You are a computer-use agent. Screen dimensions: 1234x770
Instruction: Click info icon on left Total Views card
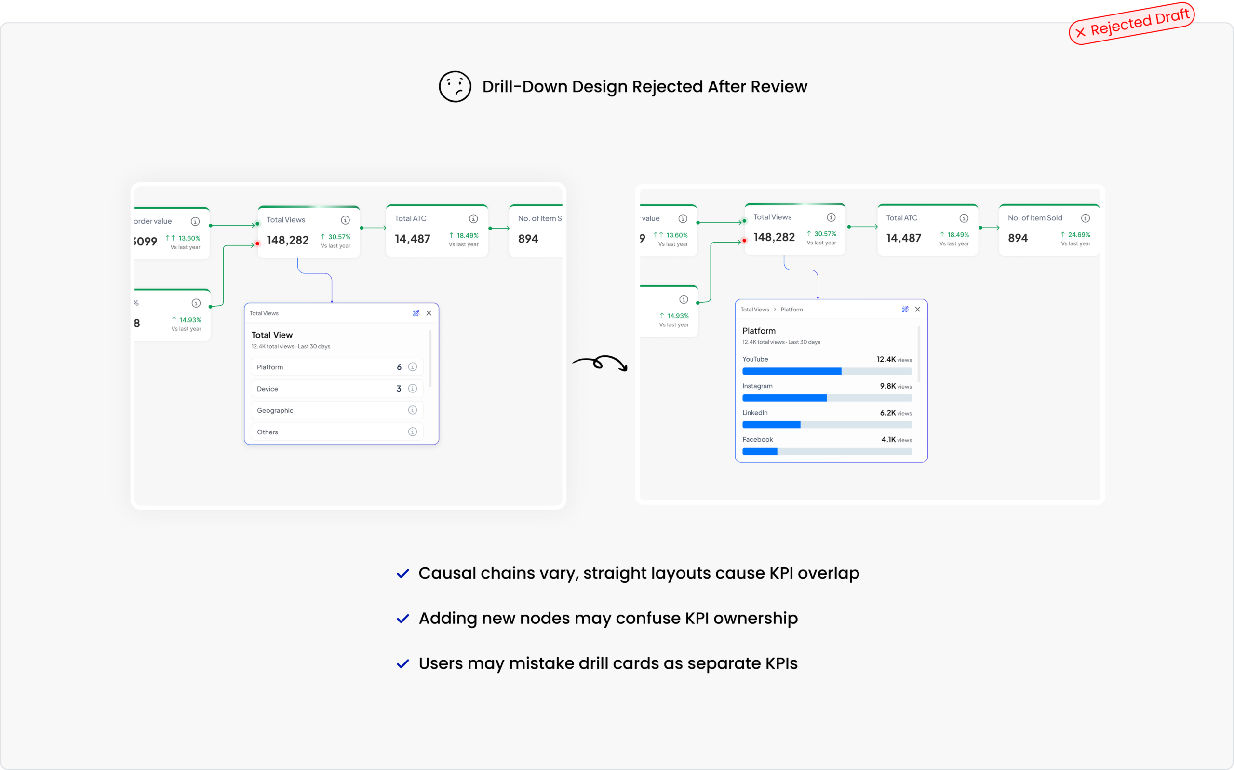click(x=345, y=220)
